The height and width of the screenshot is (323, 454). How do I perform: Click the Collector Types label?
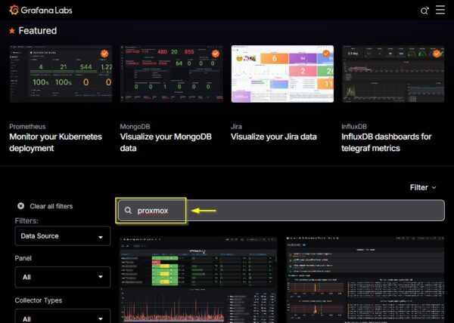39,300
